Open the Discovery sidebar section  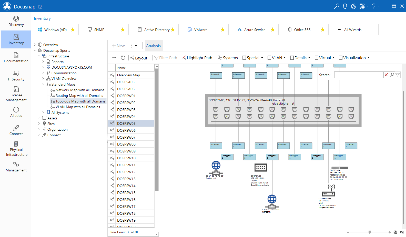pos(16,21)
